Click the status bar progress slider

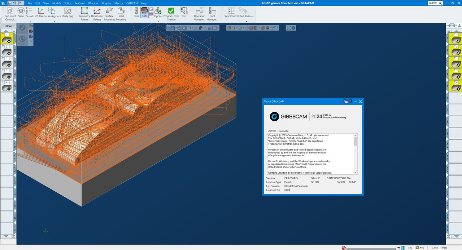point(371,248)
